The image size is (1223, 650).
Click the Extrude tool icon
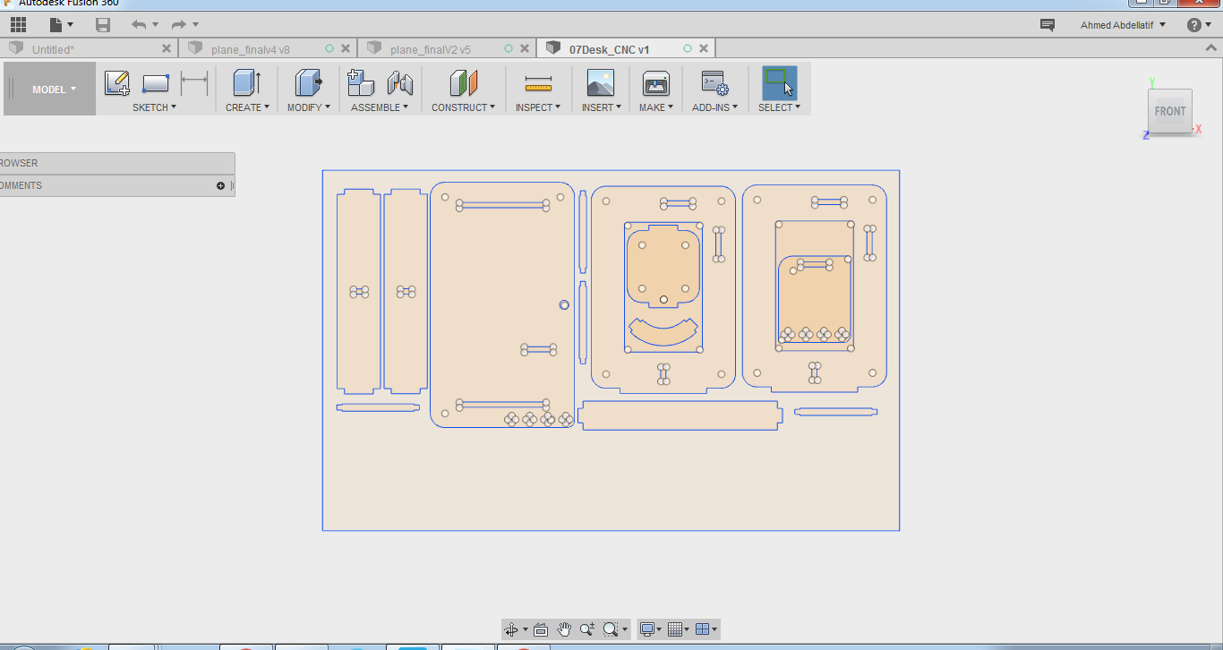pyautogui.click(x=246, y=83)
